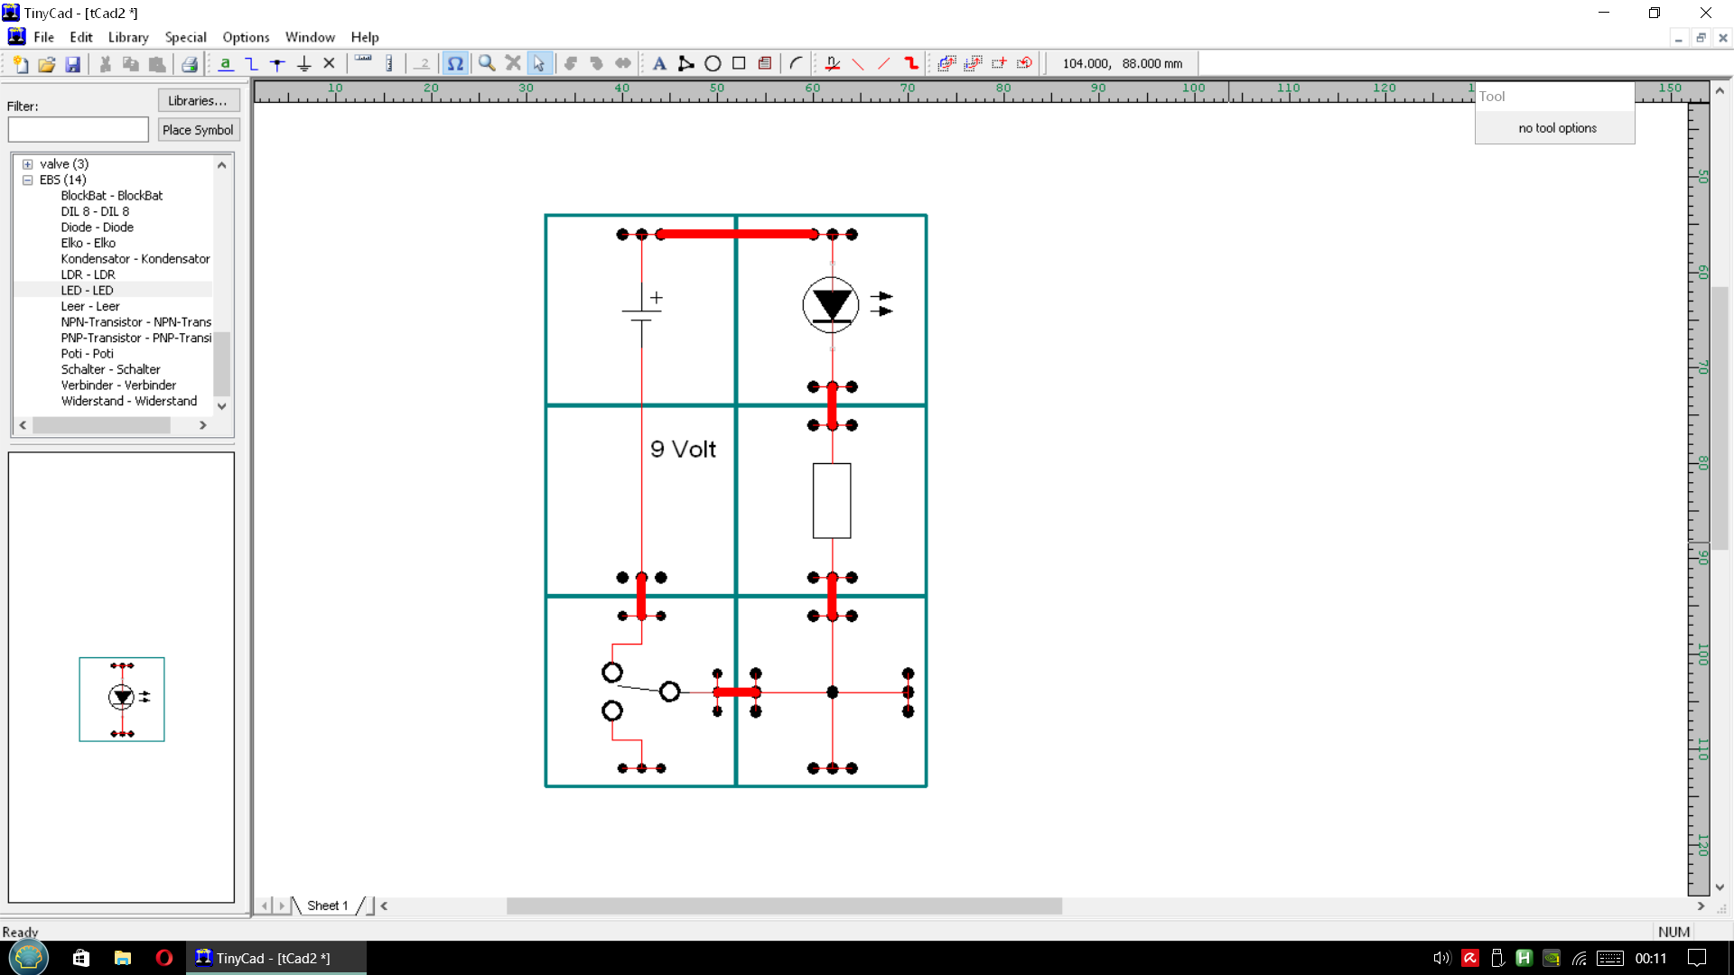Switch to the Sheet 1 tab
The height and width of the screenshot is (975, 1734).
coord(327,905)
